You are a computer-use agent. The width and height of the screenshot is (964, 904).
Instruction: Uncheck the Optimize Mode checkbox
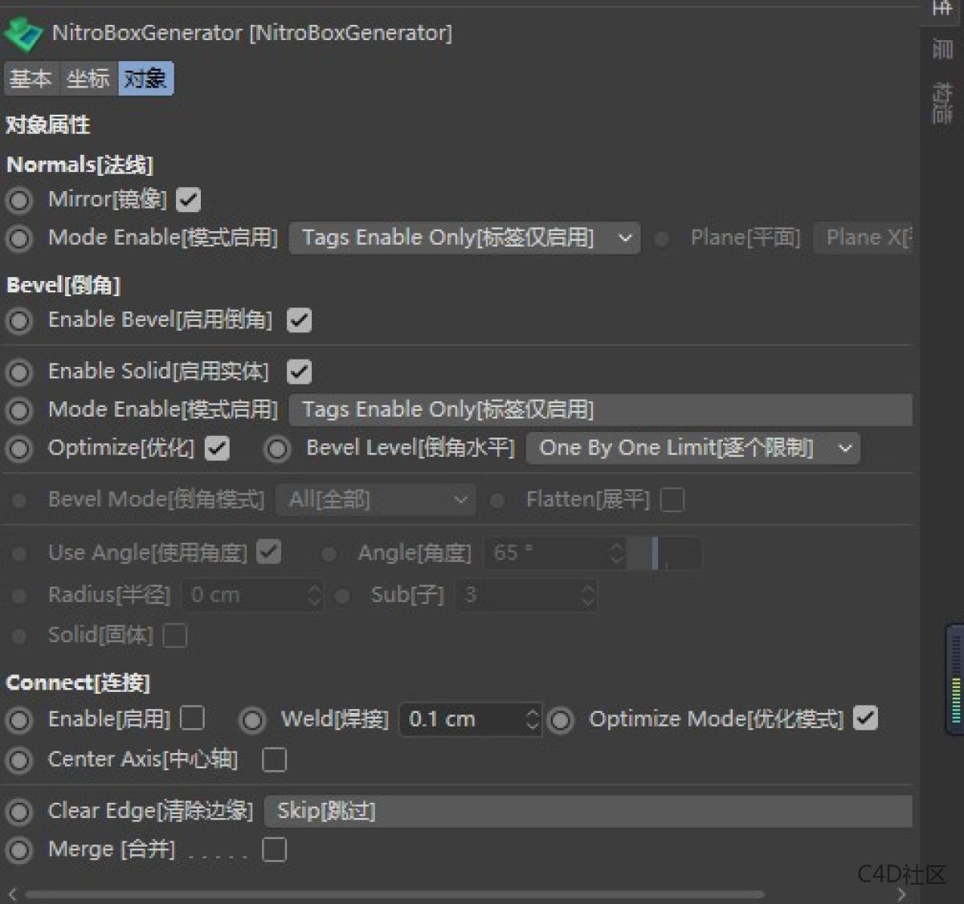point(865,718)
